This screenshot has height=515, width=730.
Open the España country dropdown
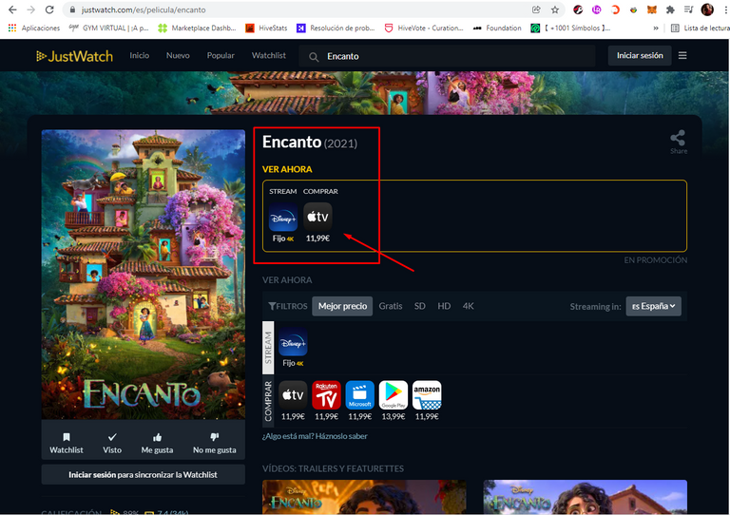click(x=653, y=306)
